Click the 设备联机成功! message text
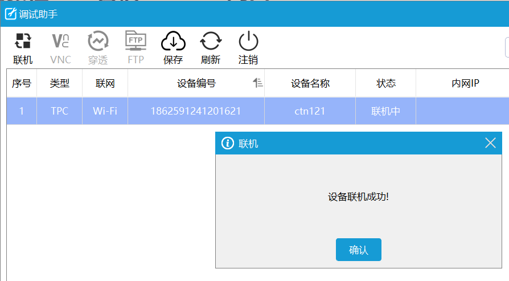The image size is (509, 281). [x=358, y=197]
